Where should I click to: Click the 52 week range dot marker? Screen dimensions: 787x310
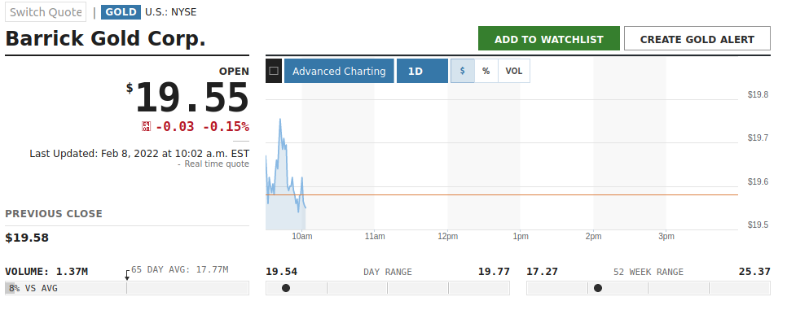[598, 288]
